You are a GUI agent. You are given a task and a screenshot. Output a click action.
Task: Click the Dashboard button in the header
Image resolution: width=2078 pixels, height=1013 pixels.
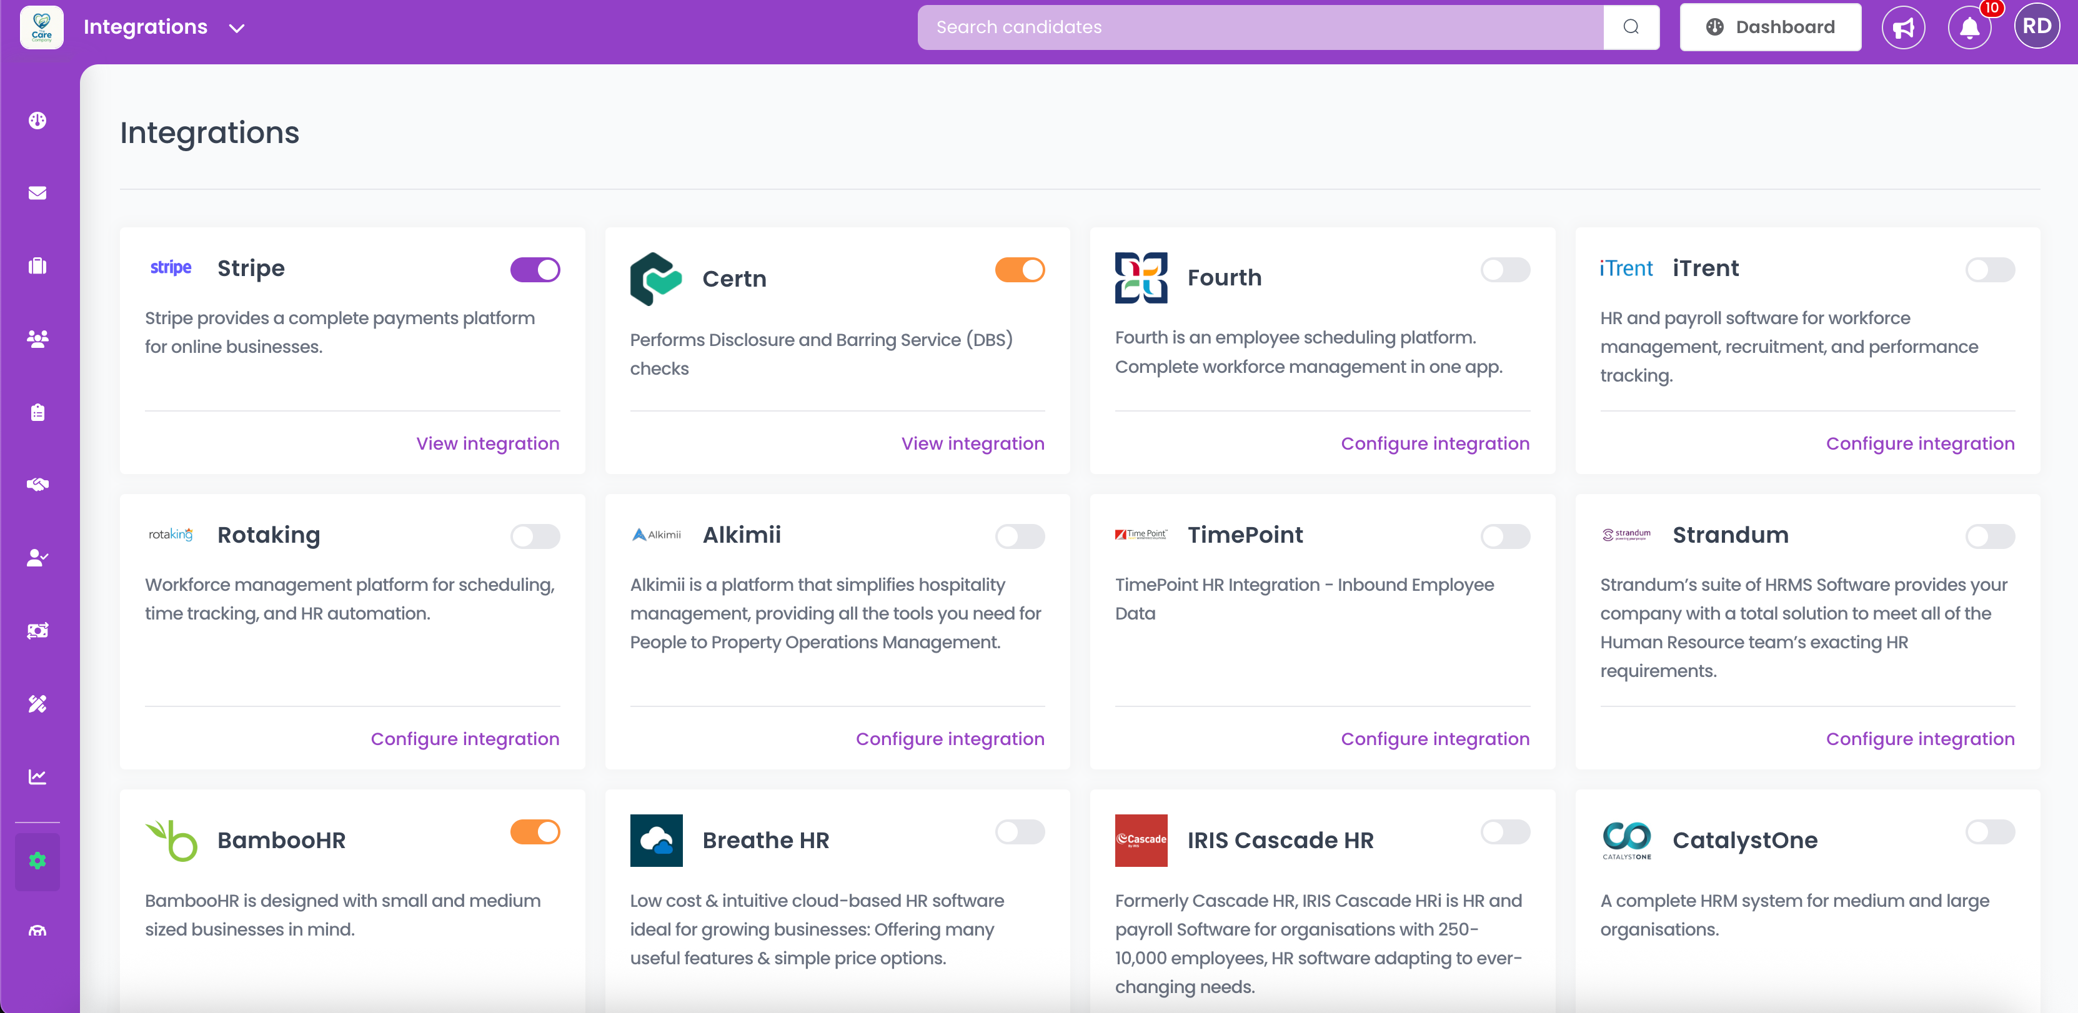click(1770, 27)
